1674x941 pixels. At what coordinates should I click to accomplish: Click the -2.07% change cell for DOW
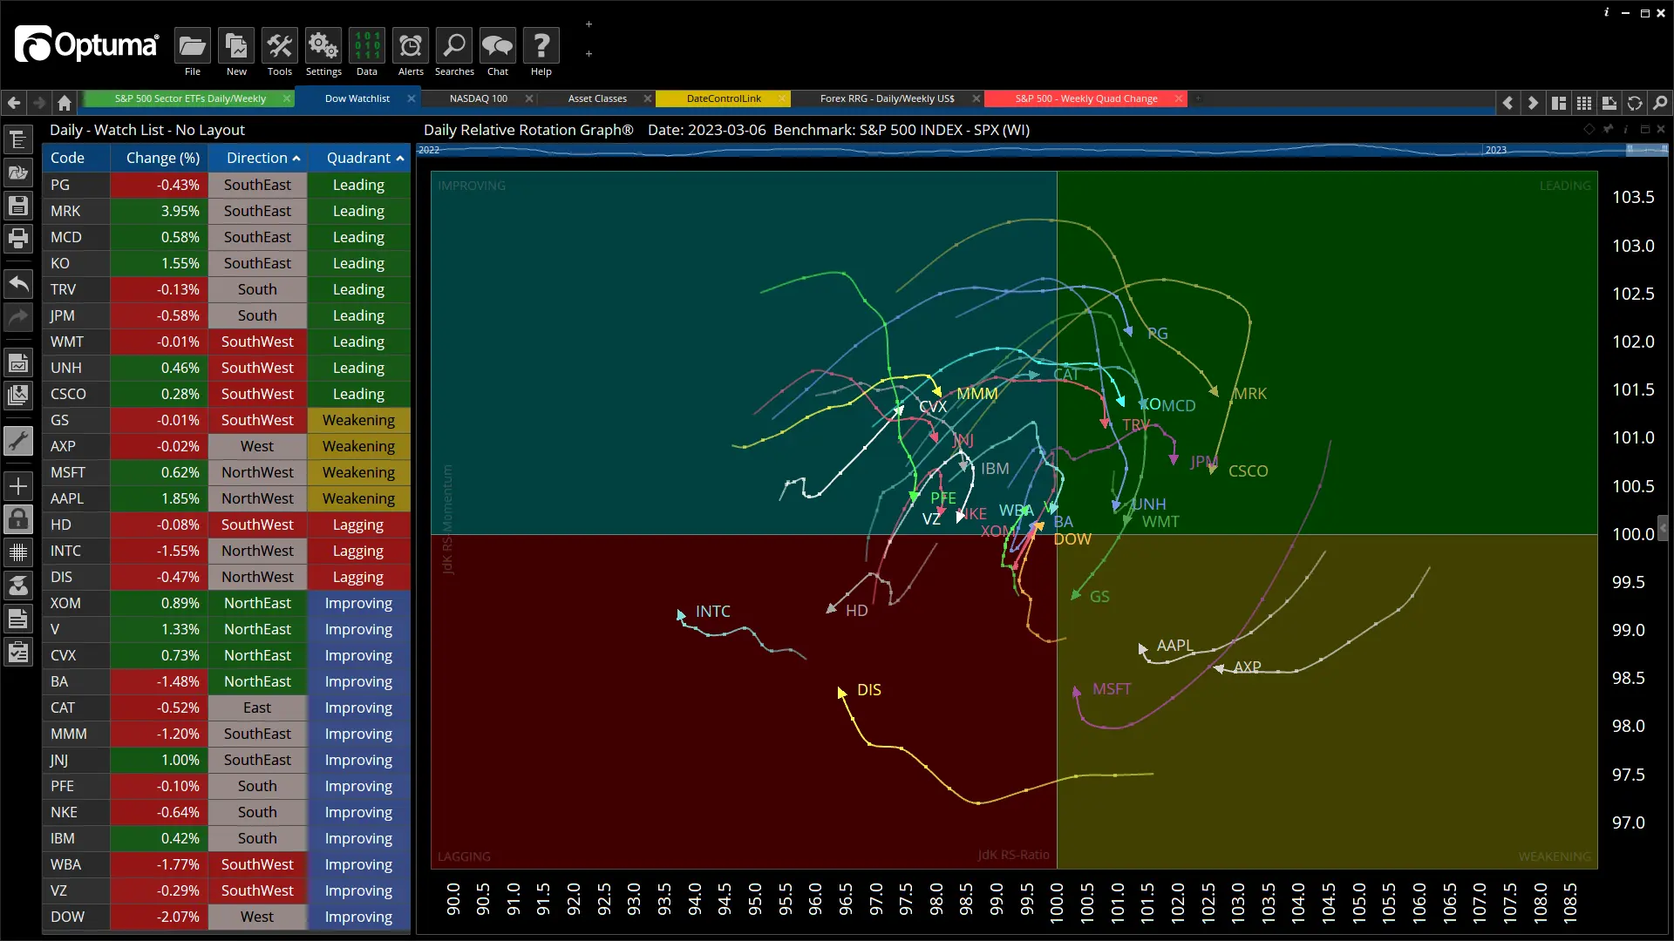(x=160, y=917)
